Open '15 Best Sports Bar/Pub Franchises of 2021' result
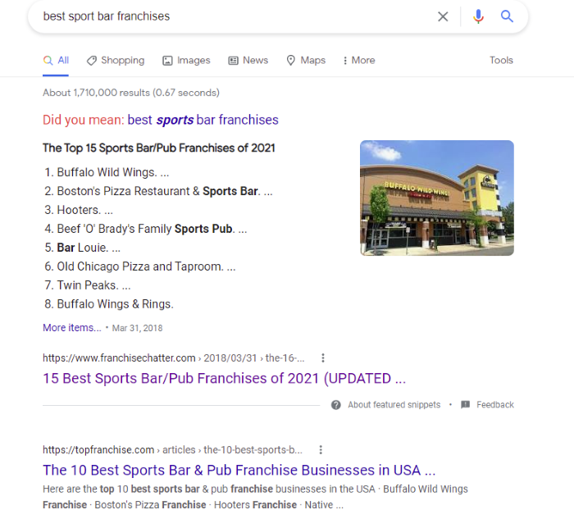Screen dimensions: 574x528 [x=225, y=378]
